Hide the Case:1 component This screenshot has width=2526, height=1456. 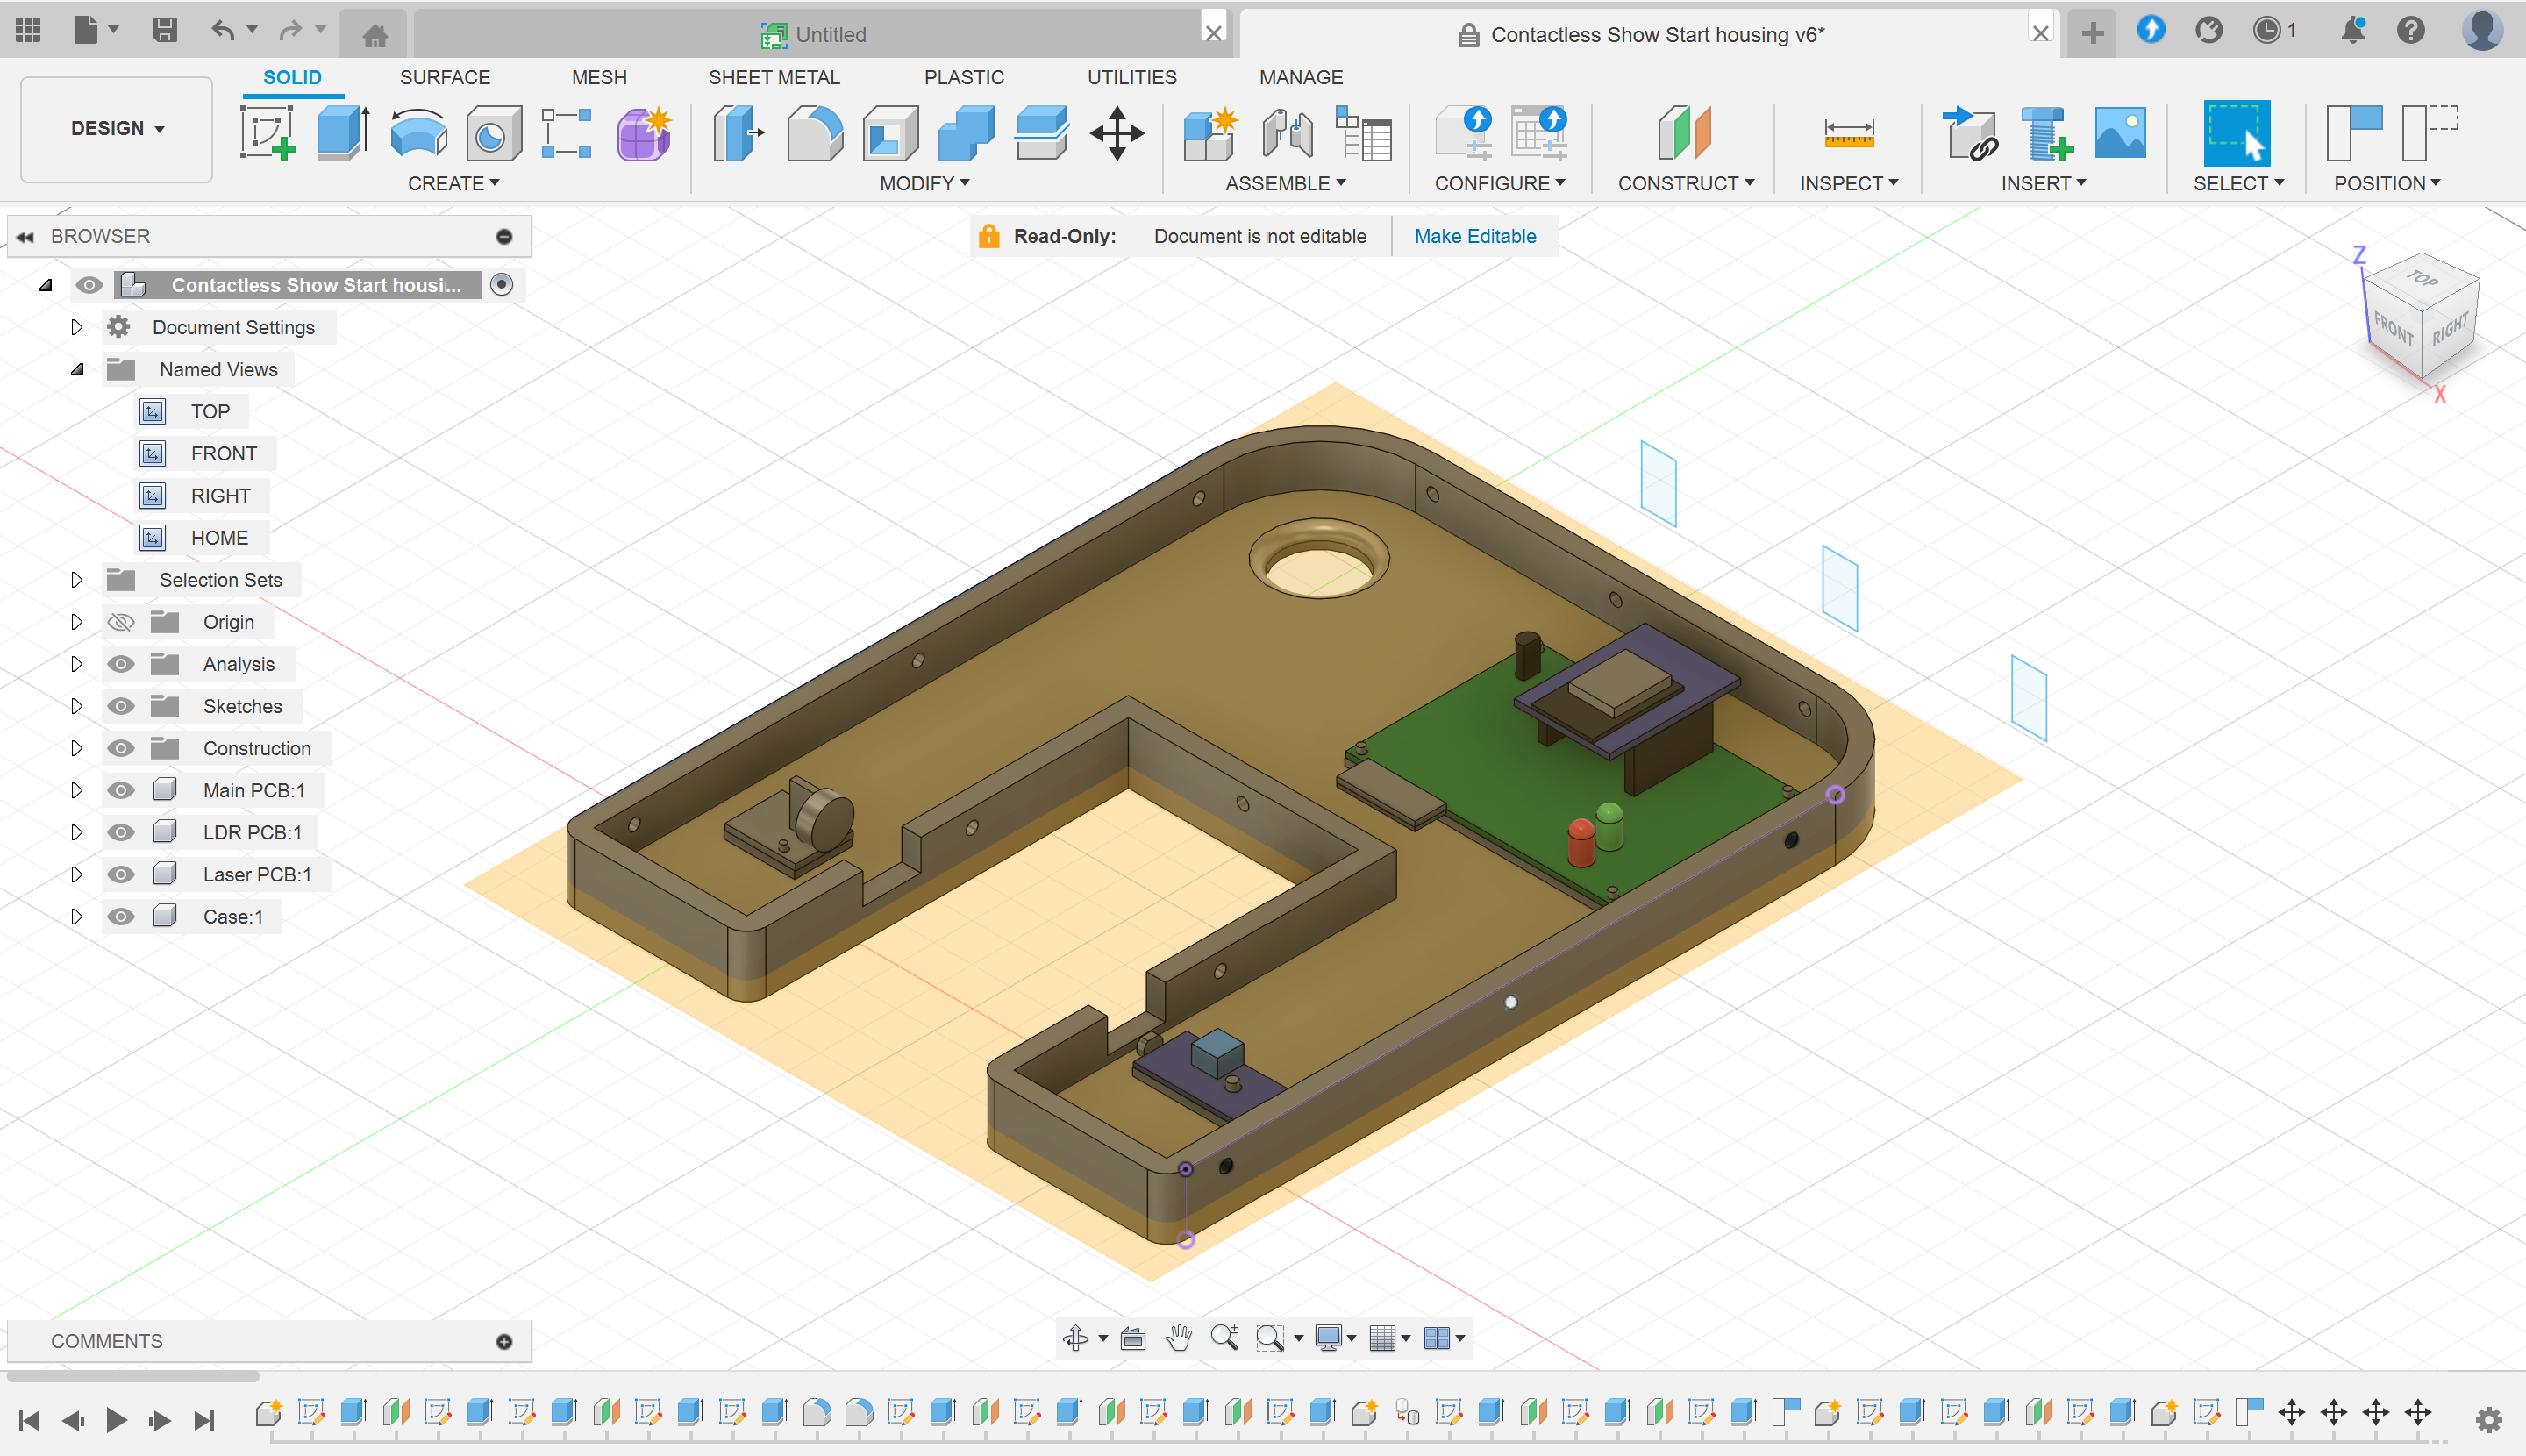click(x=121, y=916)
